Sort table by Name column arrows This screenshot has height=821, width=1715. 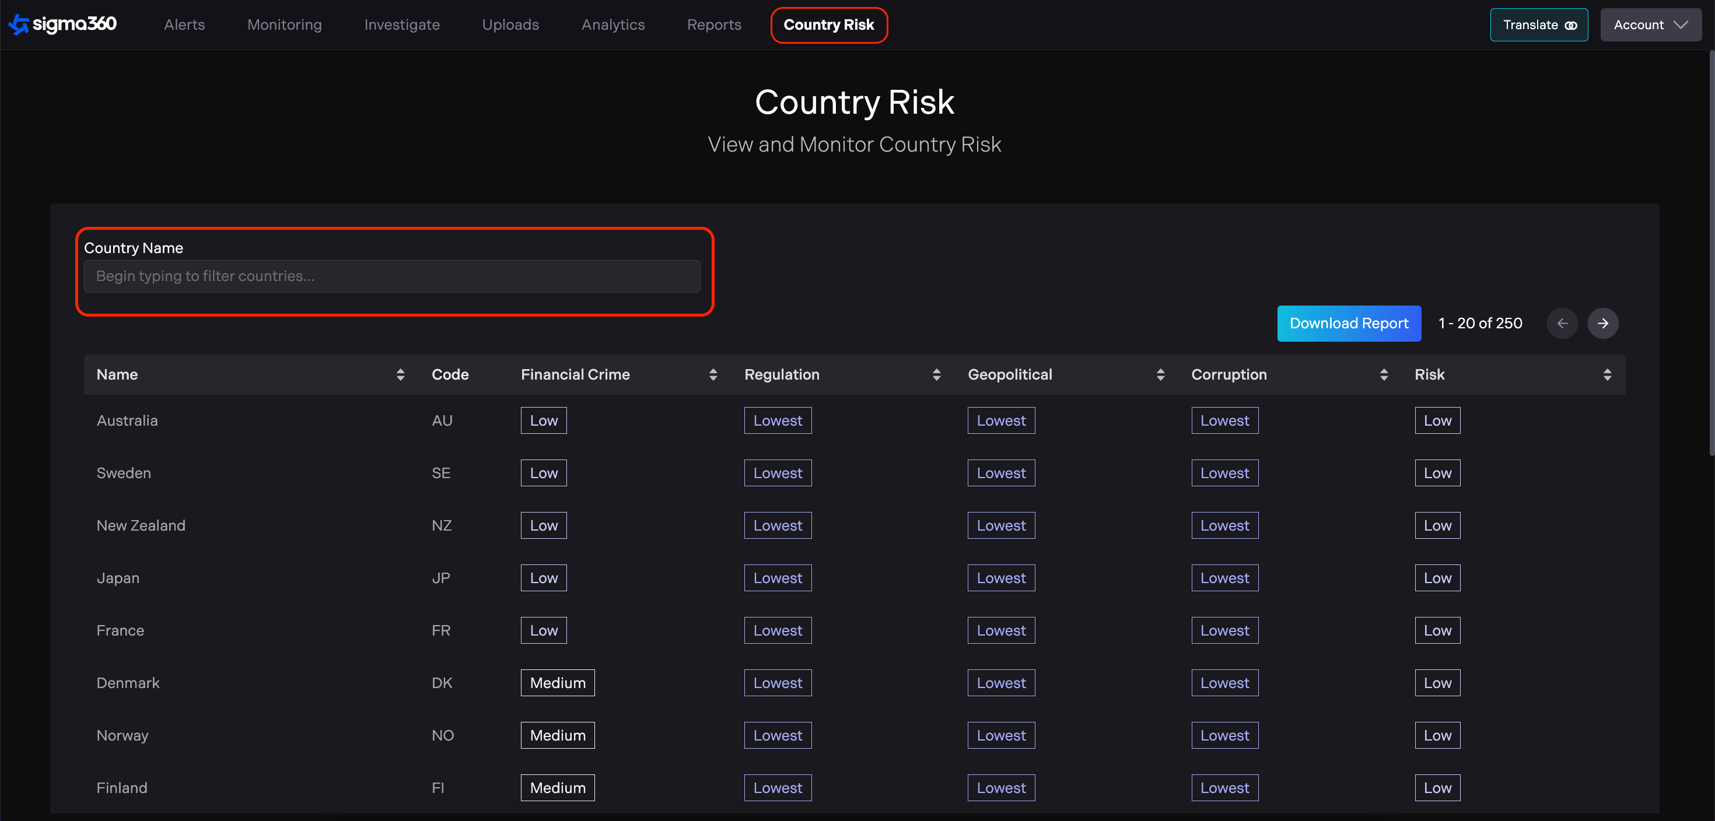(400, 374)
